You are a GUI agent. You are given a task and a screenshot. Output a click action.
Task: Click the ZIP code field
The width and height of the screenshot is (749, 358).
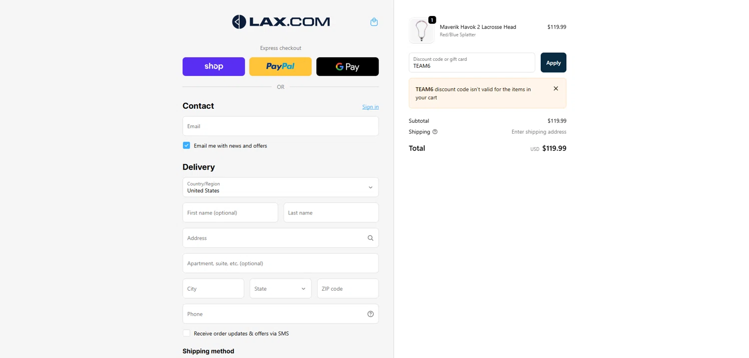pyautogui.click(x=348, y=289)
